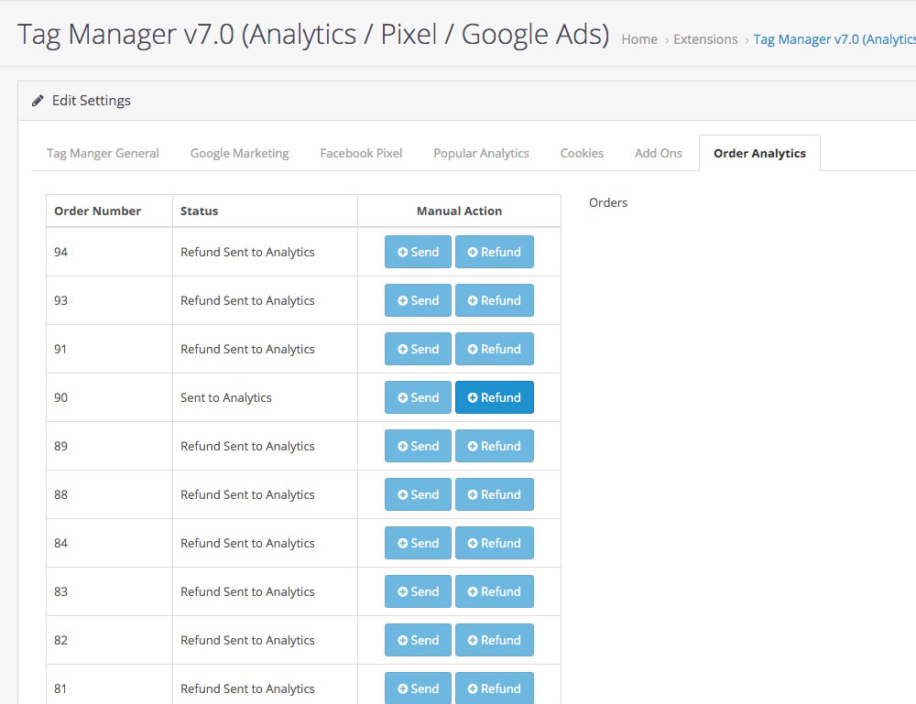Click the status text of order 84
The image size is (916, 704).
tap(247, 543)
